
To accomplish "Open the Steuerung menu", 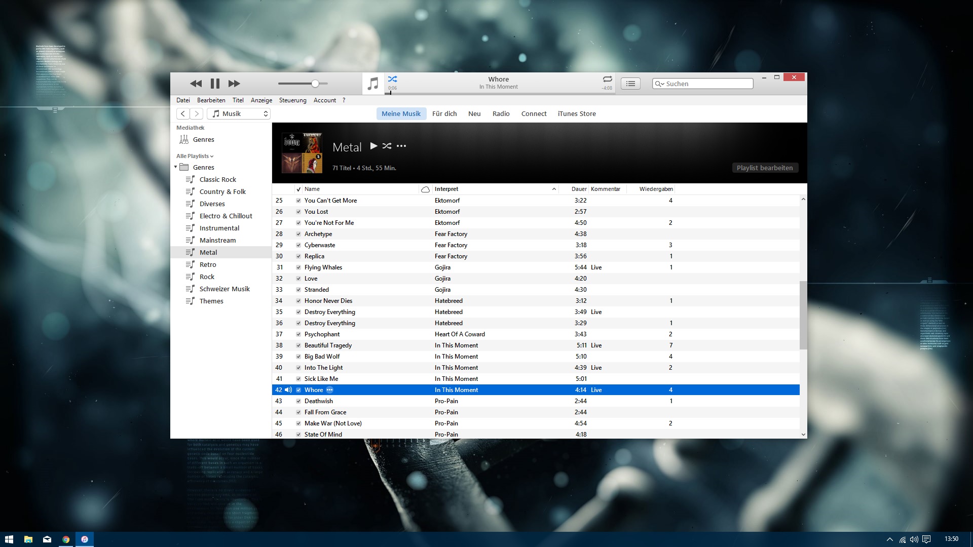I will tap(292, 100).
